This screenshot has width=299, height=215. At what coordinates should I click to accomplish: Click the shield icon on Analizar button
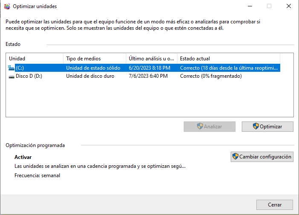[200, 126]
